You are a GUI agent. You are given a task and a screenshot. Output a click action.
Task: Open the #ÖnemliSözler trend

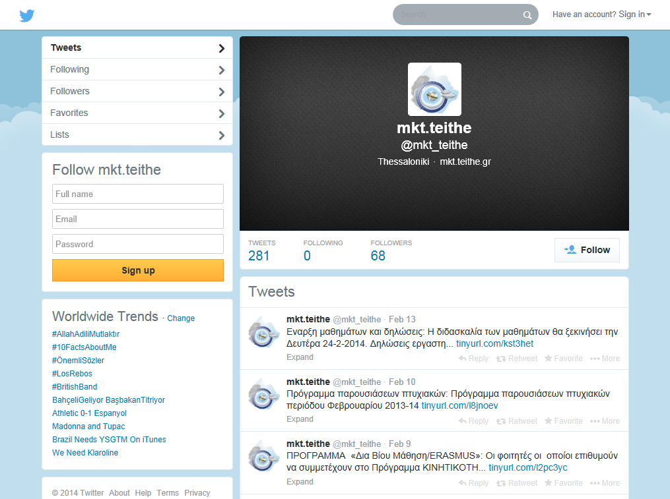pyautogui.click(x=78, y=361)
